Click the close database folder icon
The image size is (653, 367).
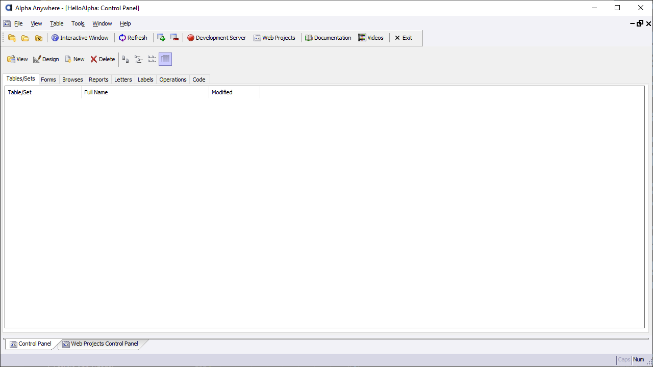pyautogui.click(x=38, y=38)
